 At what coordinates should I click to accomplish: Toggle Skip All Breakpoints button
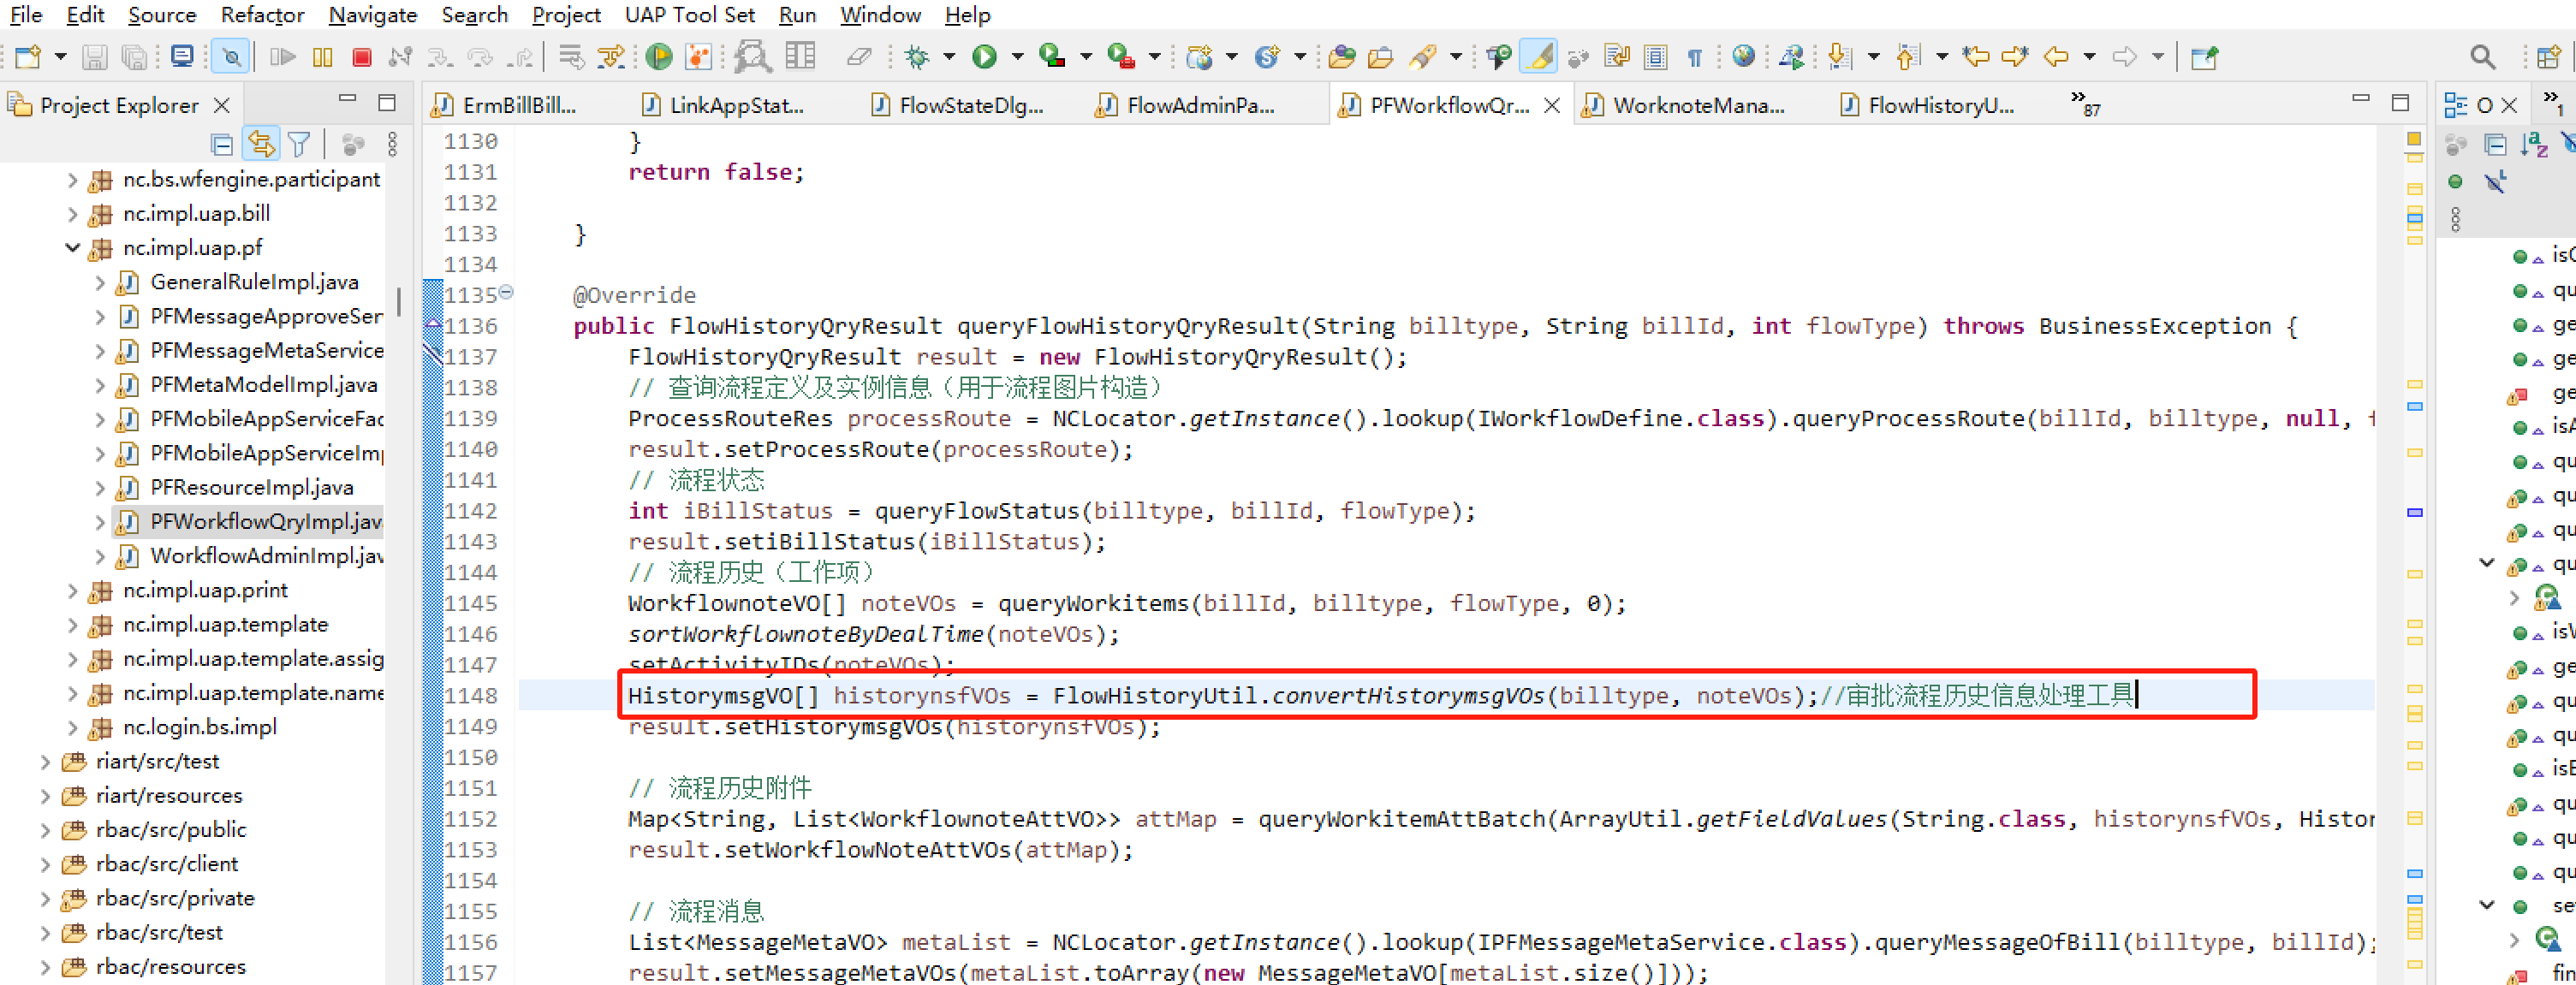pyautogui.click(x=230, y=57)
